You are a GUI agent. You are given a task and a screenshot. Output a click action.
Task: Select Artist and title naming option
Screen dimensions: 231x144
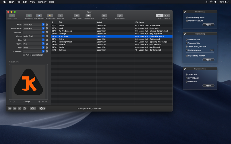187,39
